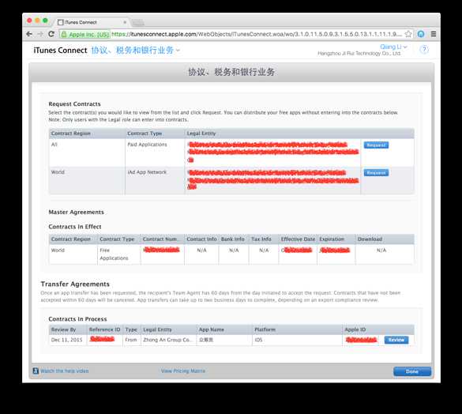462x414 pixels.
Task: Click the Hangzhou company name under account
Action: (x=359, y=54)
